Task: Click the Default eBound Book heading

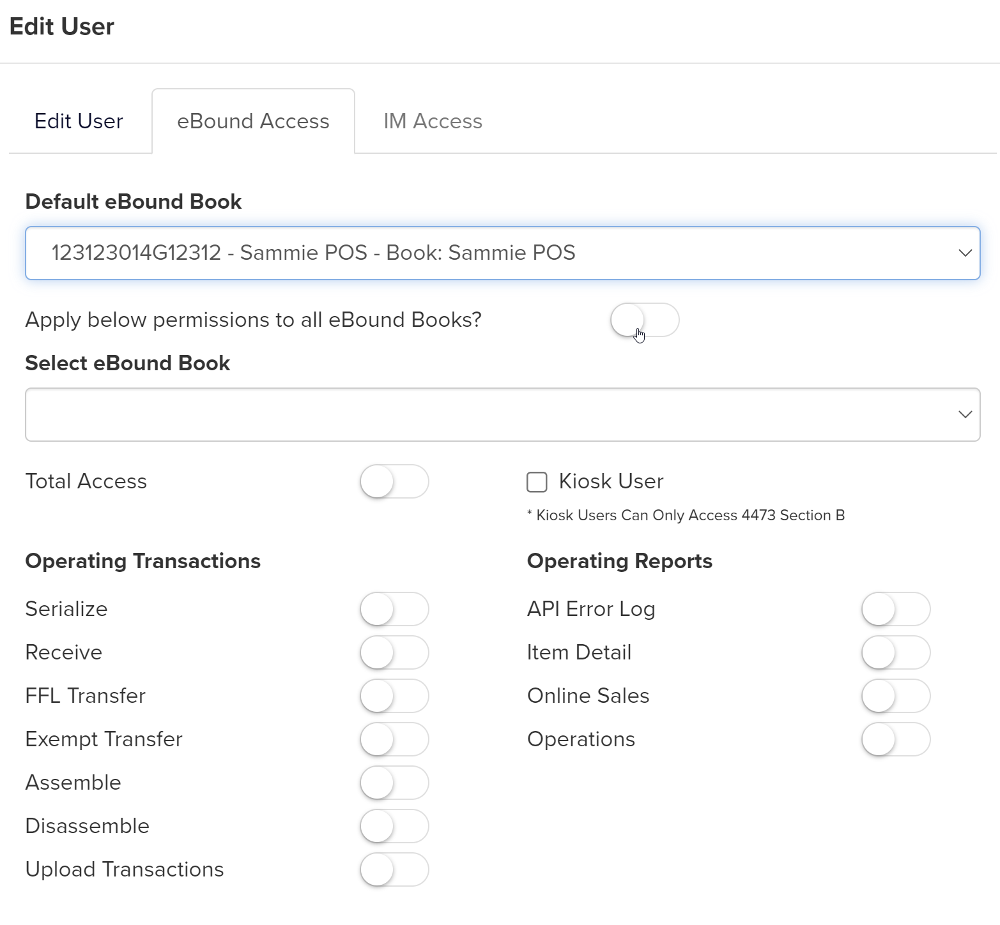Action: coord(134,202)
